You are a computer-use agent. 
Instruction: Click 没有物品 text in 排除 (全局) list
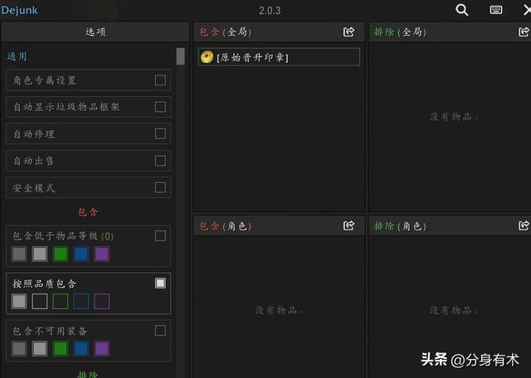(x=454, y=117)
